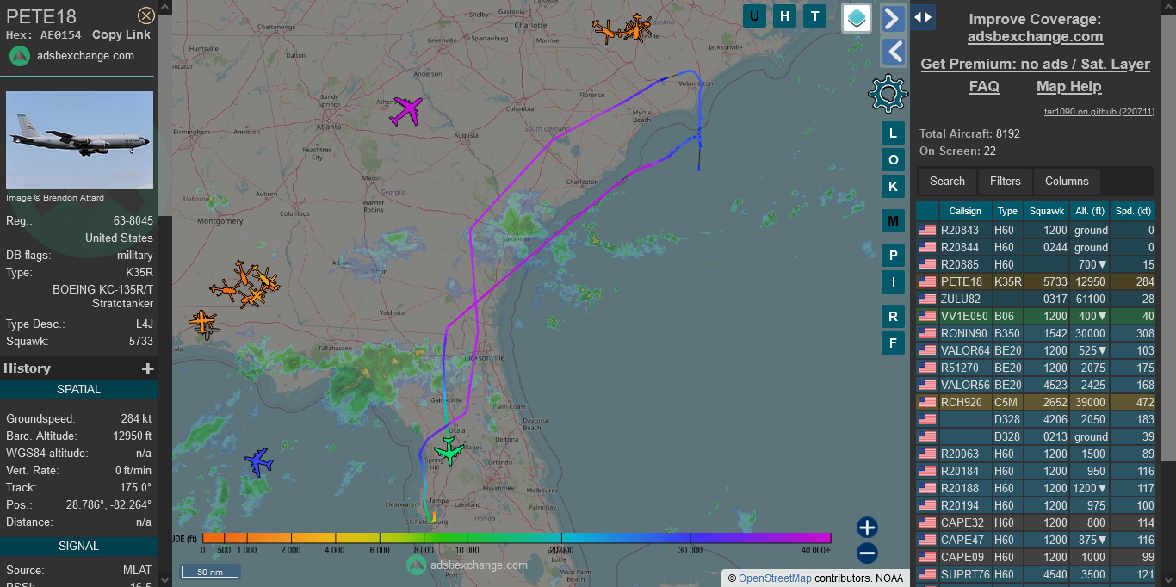Toggle the P map button

click(893, 256)
